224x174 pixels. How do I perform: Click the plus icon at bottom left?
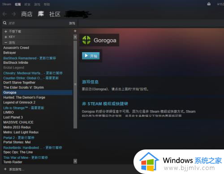(x=5, y=169)
